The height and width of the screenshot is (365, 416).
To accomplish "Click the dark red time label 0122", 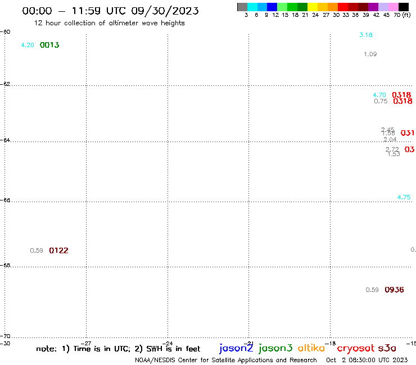I will point(58,250).
